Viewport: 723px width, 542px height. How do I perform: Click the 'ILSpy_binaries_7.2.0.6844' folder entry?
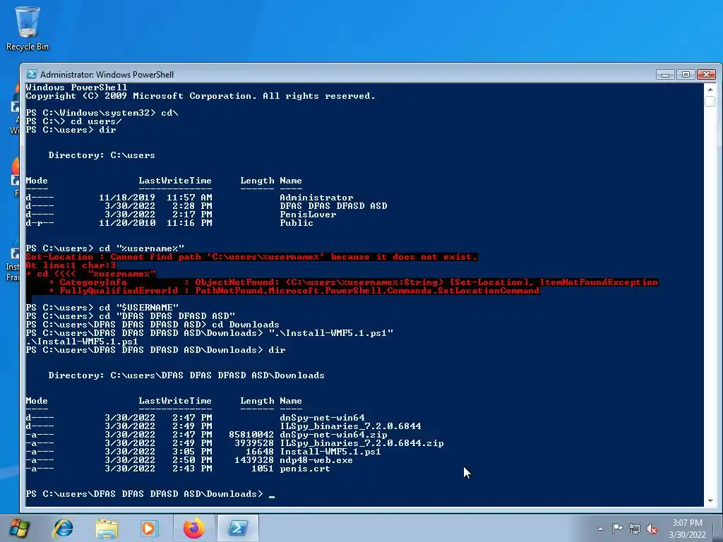[x=350, y=426]
